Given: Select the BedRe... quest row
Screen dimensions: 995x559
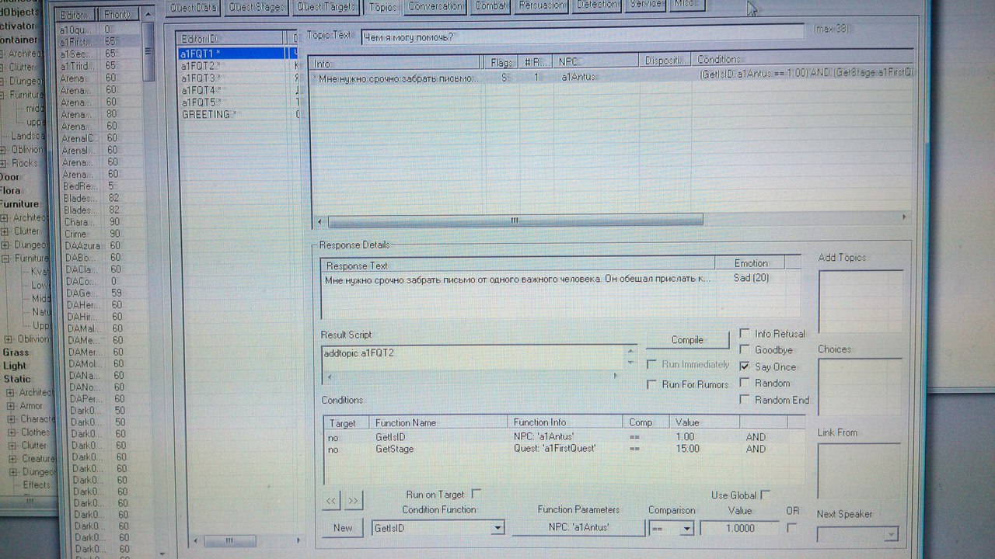Looking at the screenshot, I should [x=101, y=186].
